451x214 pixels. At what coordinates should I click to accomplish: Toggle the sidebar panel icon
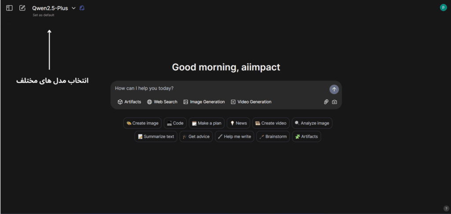[x=9, y=8]
